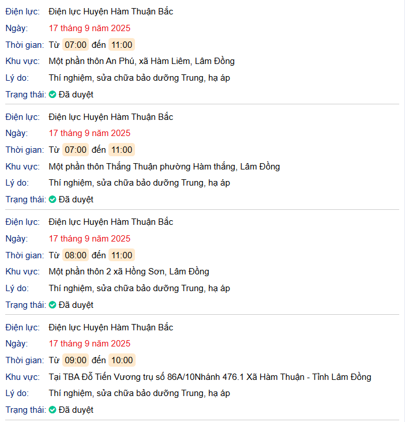Click the TBA Đỗ Tiến Vương area text
Image resolution: width=405 pixels, height=422 pixels.
(x=209, y=377)
